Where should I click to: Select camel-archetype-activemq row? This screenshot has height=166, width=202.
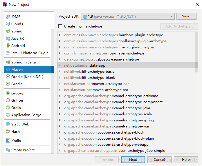coord(126,96)
